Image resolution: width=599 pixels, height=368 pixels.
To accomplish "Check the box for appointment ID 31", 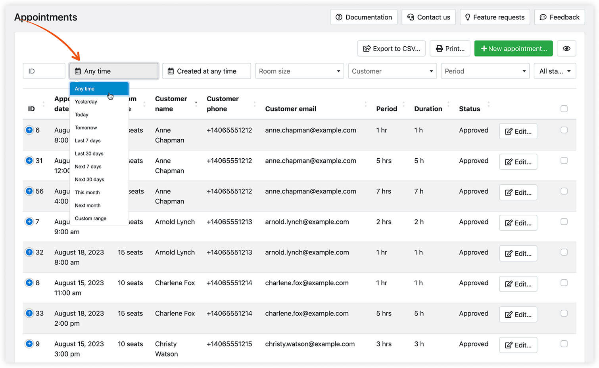I will point(564,160).
